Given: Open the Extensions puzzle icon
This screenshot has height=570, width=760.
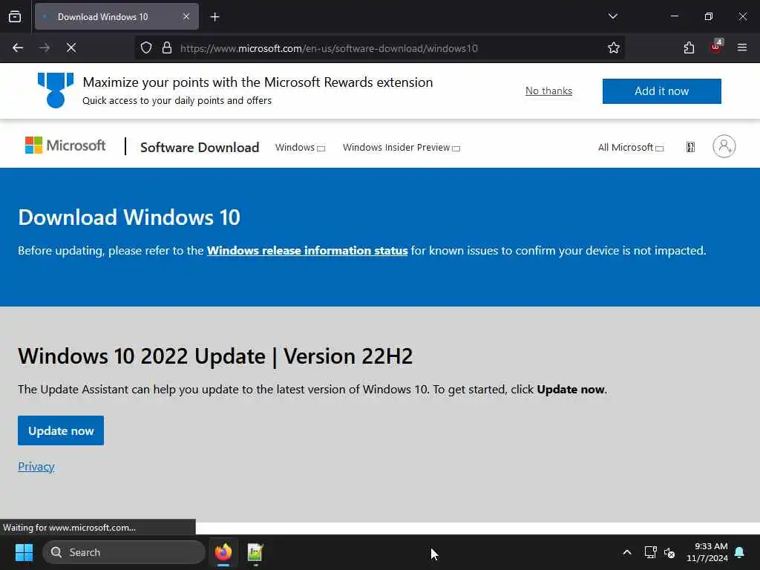Looking at the screenshot, I should point(689,47).
